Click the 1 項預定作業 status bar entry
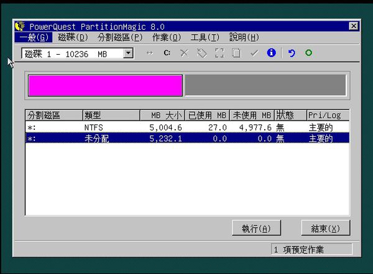 [x=311, y=250]
